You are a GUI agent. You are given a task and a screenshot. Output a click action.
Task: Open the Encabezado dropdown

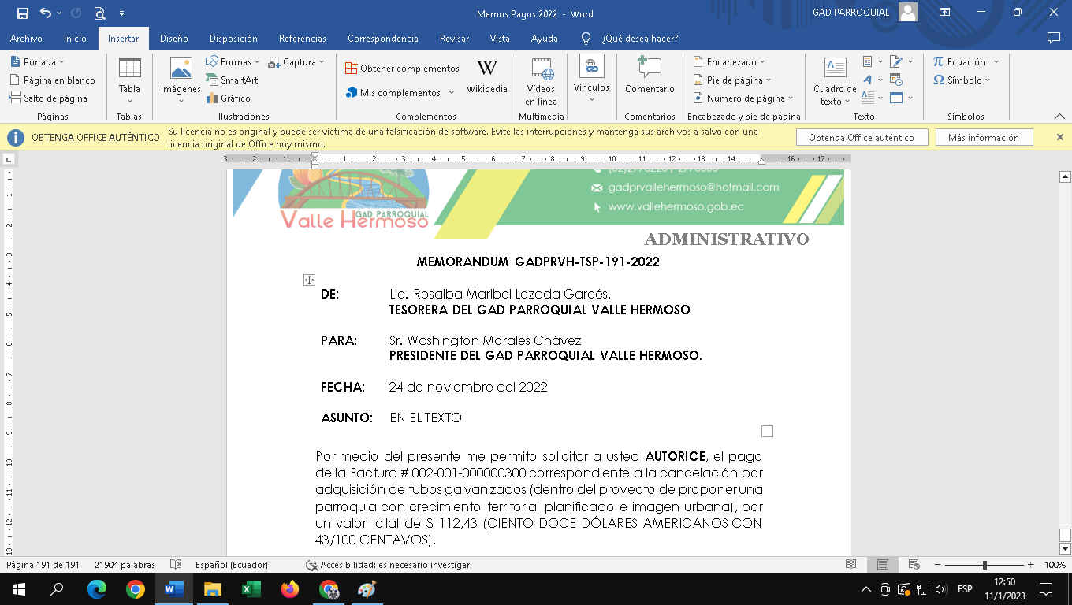(x=729, y=62)
